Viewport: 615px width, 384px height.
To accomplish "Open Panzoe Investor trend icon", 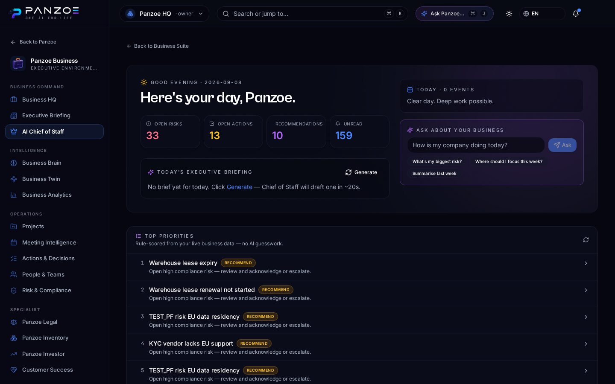I will pyautogui.click(x=14, y=354).
